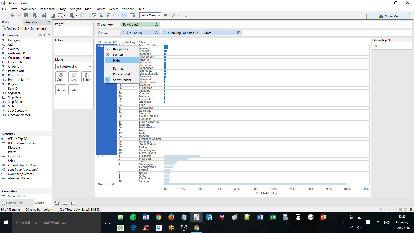Image resolution: width=414 pixels, height=233 pixels.
Task: Open the Color marks card
Action: [x=61, y=77]
